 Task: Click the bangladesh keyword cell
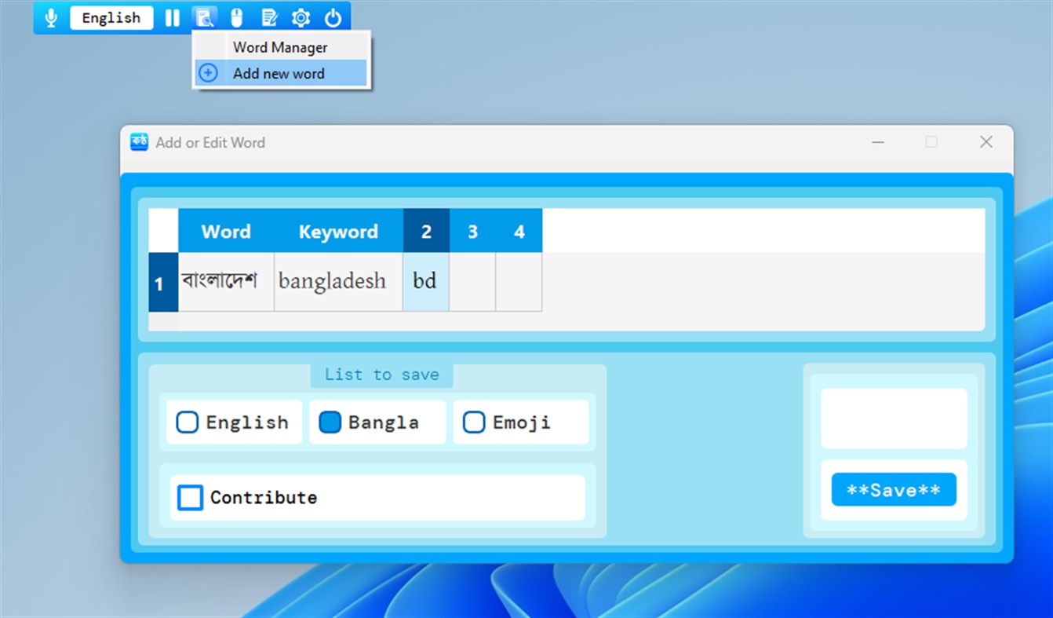pyautogui.click(x=337, y=280)
